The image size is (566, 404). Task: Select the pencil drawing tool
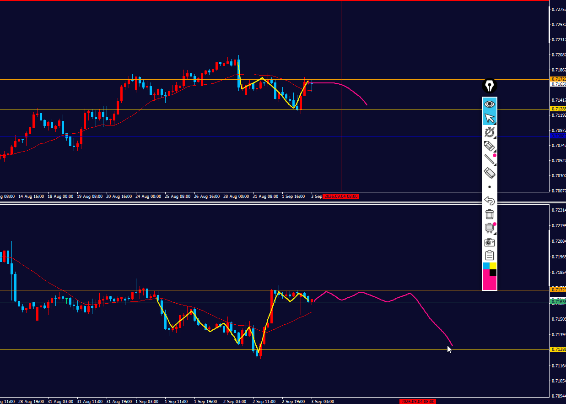coord(490,146)
